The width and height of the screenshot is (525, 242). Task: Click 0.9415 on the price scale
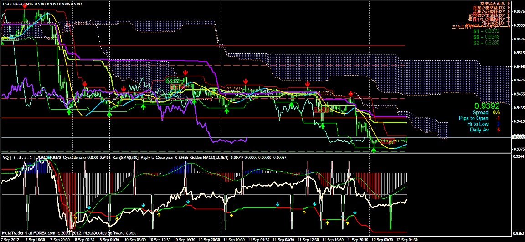point(519,121)
